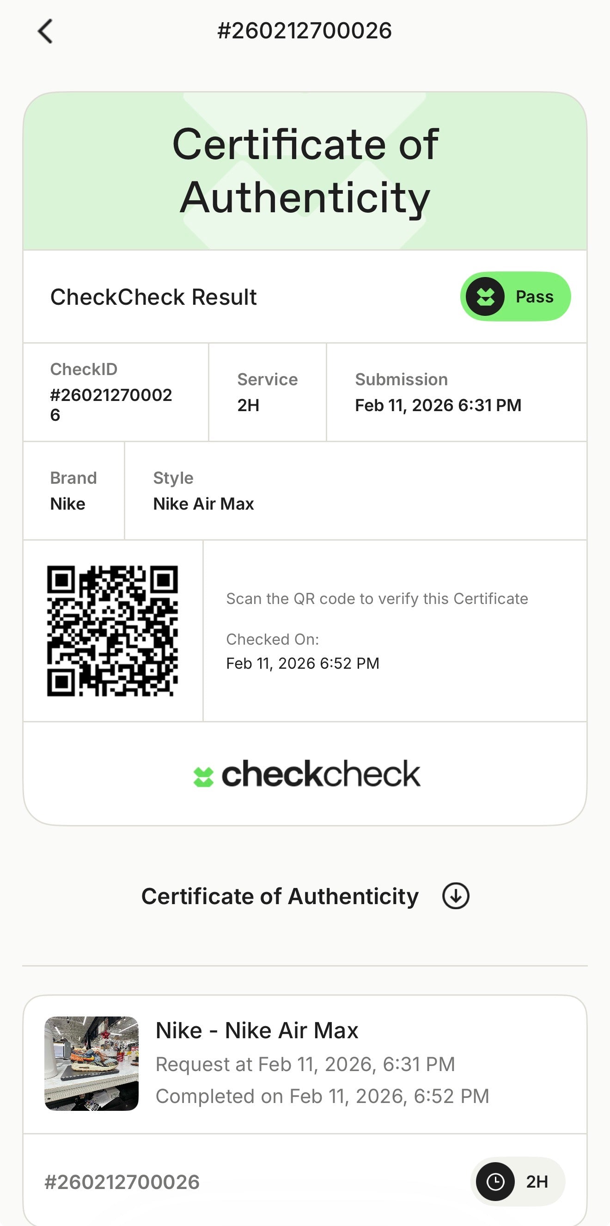Image resolution: width=610 pixels, height=1226 pixels.
Task: Tap the Service 2H cell
Action: point(267,392)
